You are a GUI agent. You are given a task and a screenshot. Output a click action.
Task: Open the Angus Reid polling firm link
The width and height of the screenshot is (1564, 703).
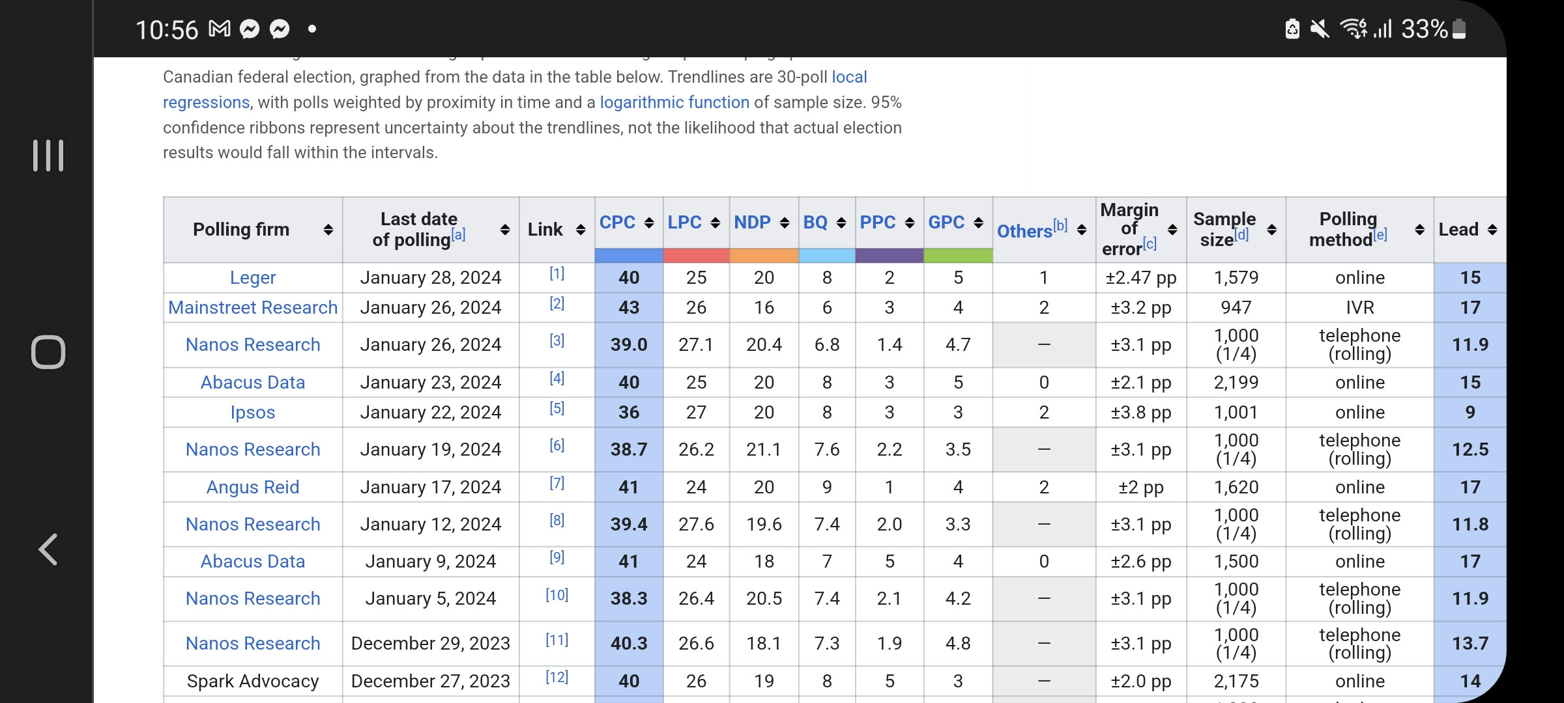(x=253, y=488)
